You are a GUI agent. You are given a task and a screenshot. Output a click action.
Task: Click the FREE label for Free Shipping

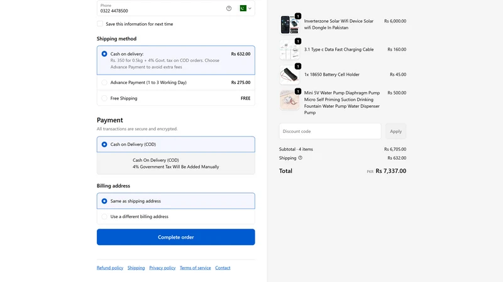245,98
